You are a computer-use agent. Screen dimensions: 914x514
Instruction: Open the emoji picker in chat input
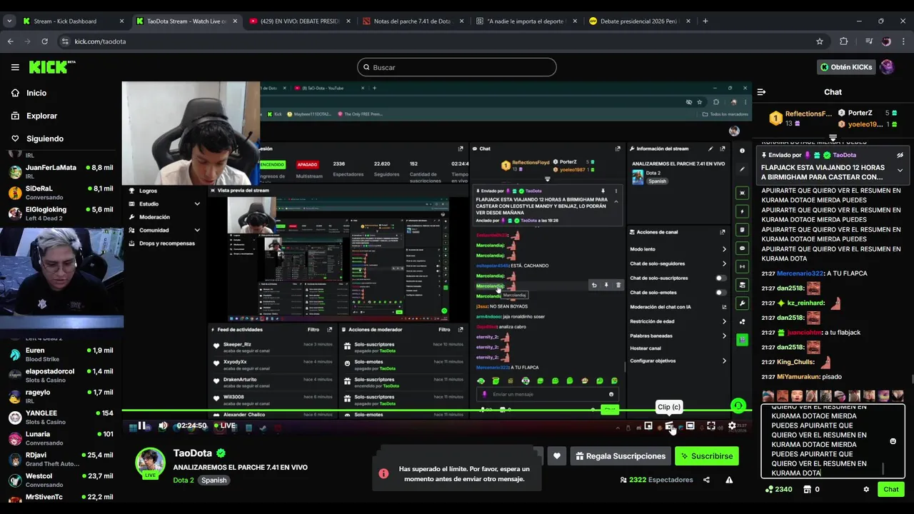pyautogui.click(x=893, y=441)
